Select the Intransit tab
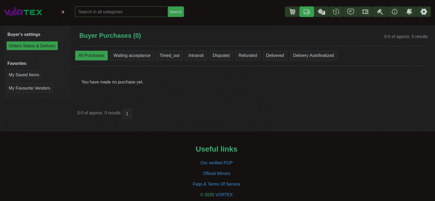The height and width of the screenshot is (201, 435). click(x=196, y=55)
